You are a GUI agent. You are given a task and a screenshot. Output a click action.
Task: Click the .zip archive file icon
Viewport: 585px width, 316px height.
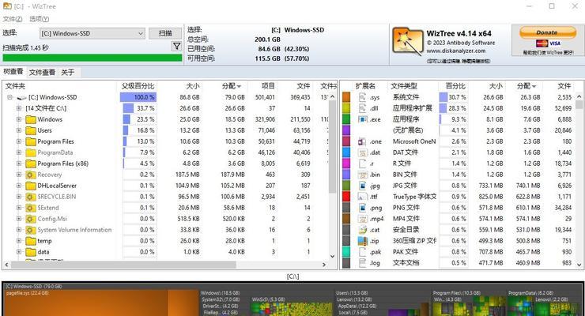pyautogui.click(x=362, y=241)
